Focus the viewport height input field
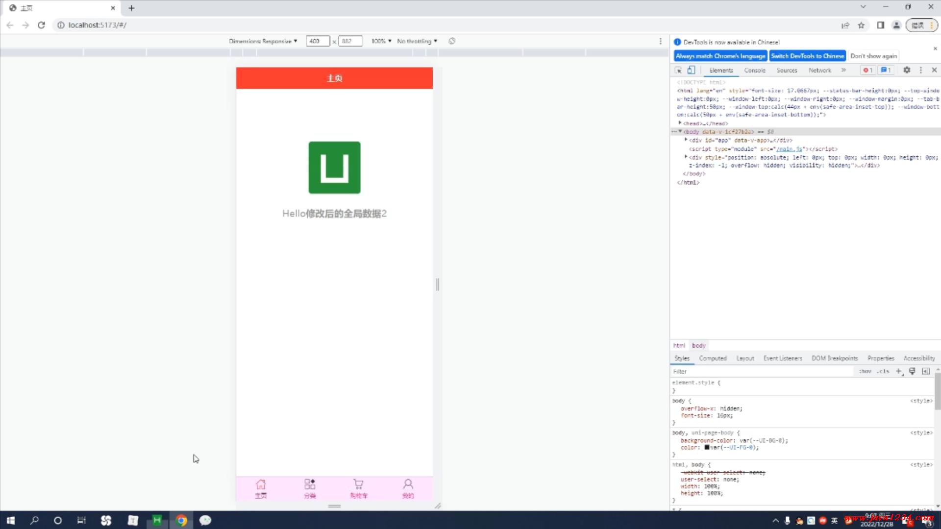The image size is (941, 529). tap(350, 41)
